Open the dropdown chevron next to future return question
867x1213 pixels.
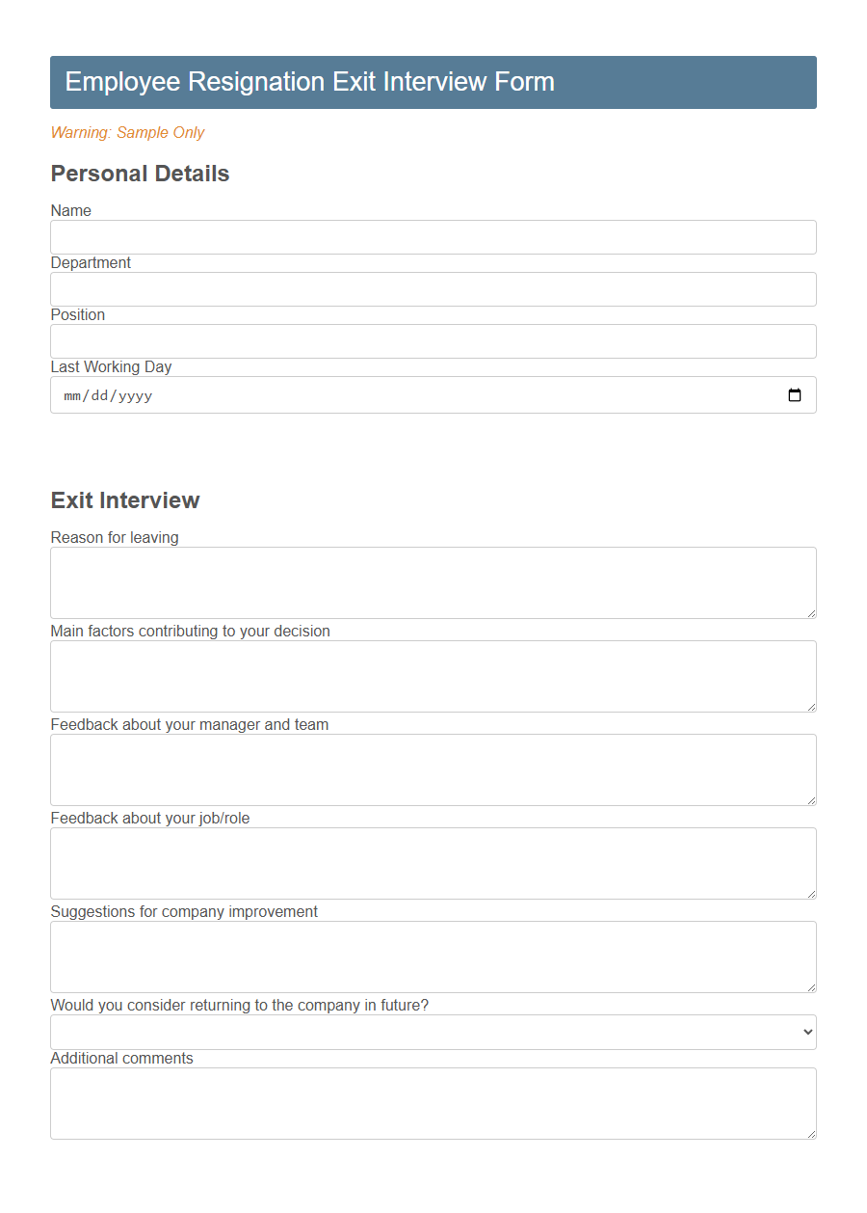(803, 1032)
